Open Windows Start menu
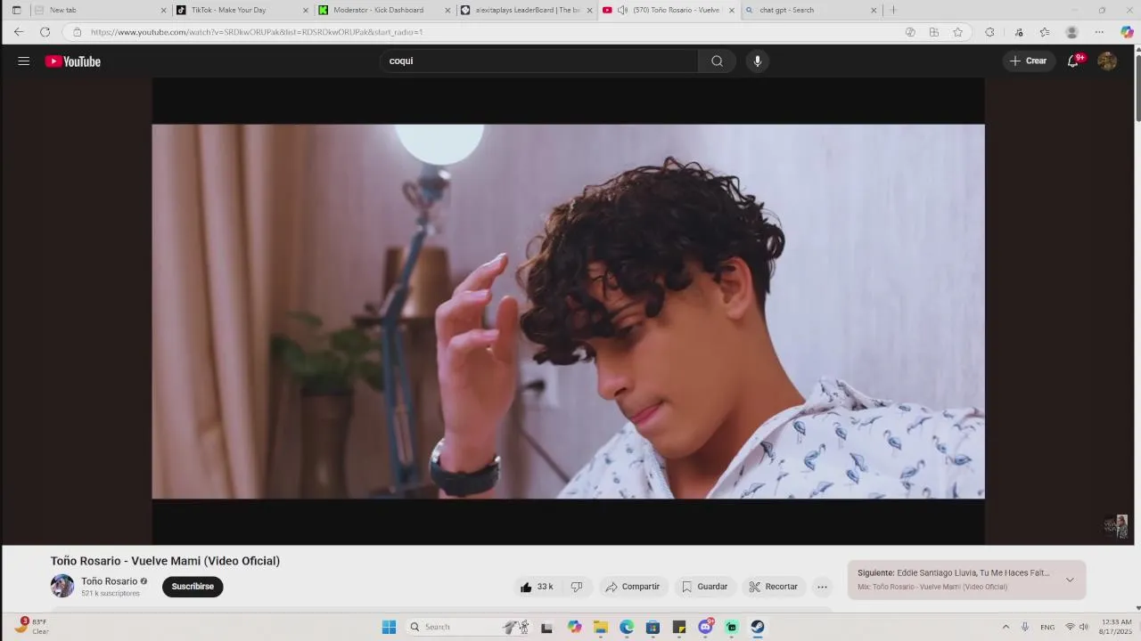Screen dimensions: 1141x641 [x=389, y=627]
